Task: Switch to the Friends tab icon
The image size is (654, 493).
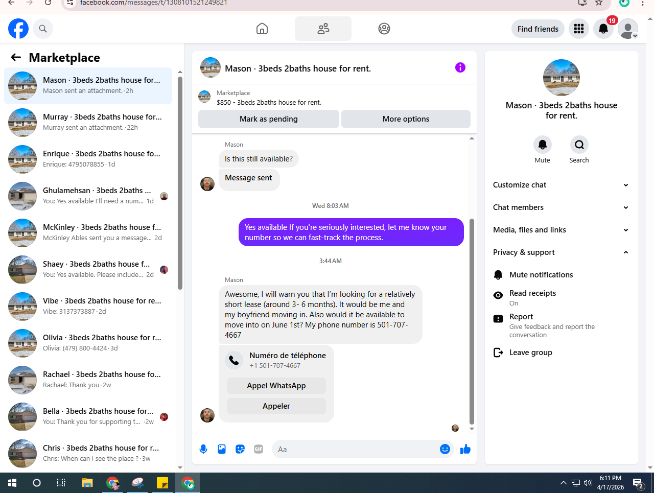Action: (x=323, y=29)
